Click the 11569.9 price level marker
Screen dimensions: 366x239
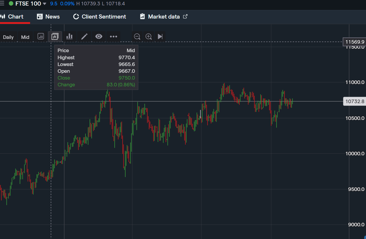pos(354,42)
